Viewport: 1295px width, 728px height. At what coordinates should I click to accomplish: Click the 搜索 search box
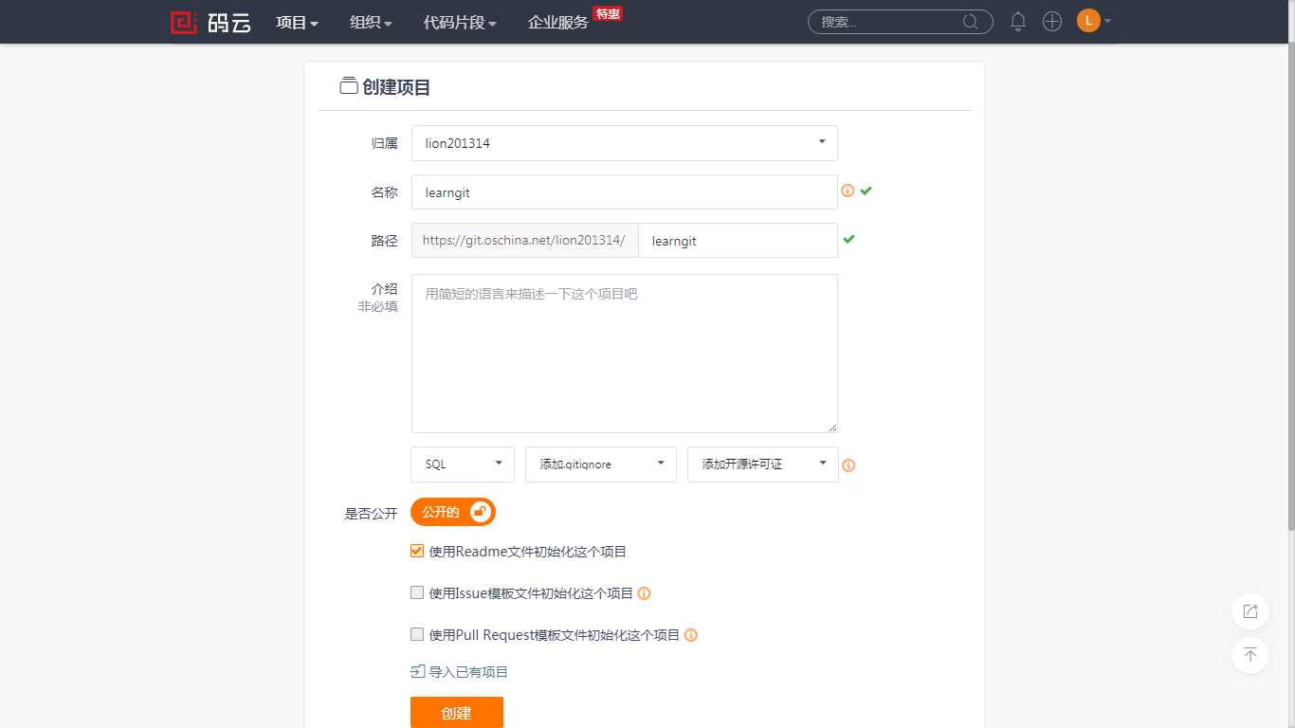coord(901,22)
